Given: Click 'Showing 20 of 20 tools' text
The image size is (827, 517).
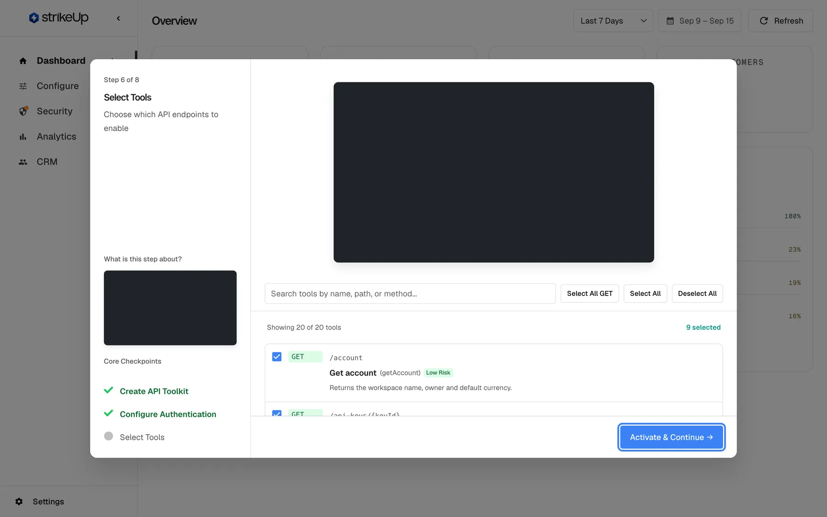Looking at the screenshot, I should point(304,327).
